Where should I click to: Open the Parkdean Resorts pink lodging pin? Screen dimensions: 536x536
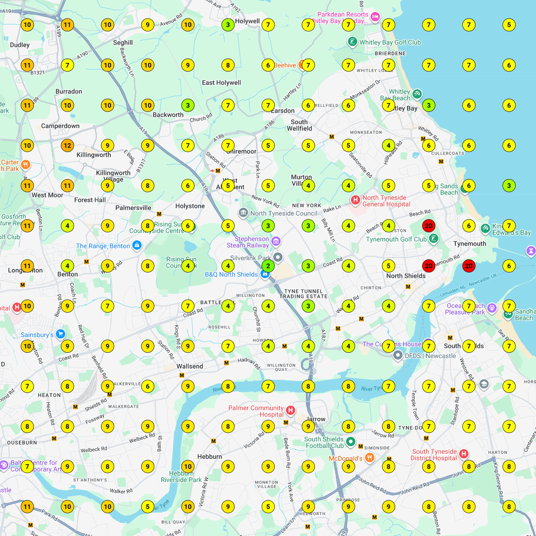375,16
